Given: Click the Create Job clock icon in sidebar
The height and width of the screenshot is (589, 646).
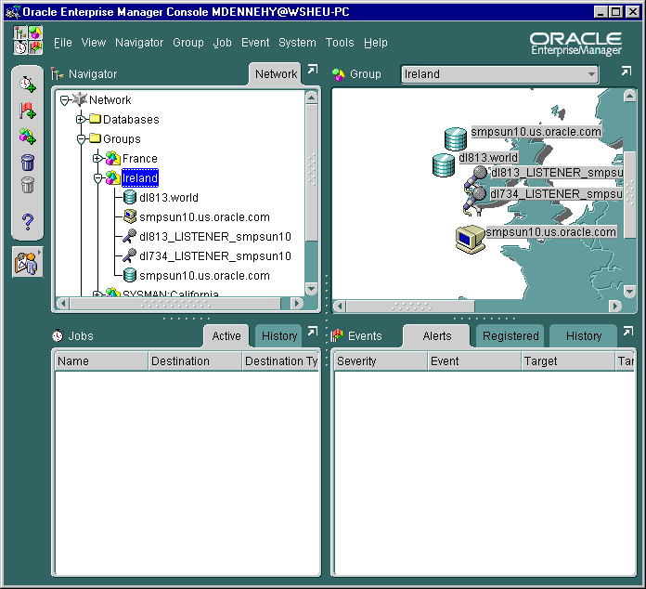Looking at the screenshot, I should pos(28,85).
